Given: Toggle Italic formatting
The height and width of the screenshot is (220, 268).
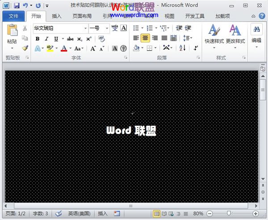Looking at the screenshot, I should pos(46,39).
